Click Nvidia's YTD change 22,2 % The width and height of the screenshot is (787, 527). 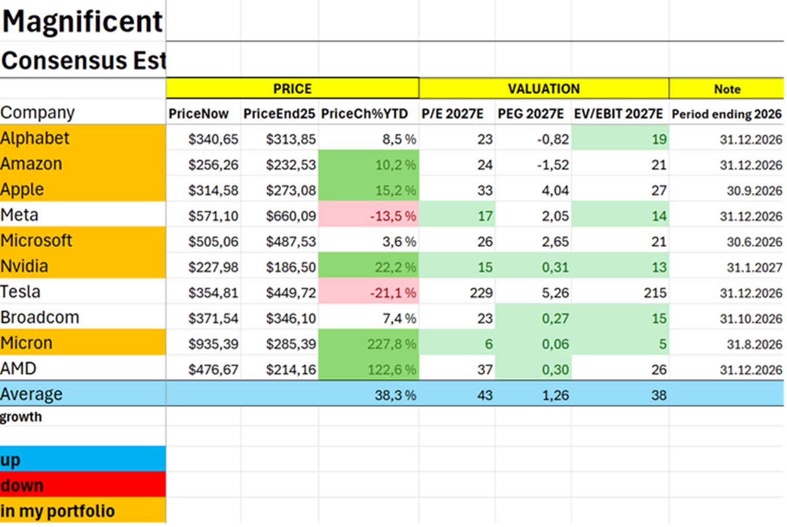pos(369,266)
